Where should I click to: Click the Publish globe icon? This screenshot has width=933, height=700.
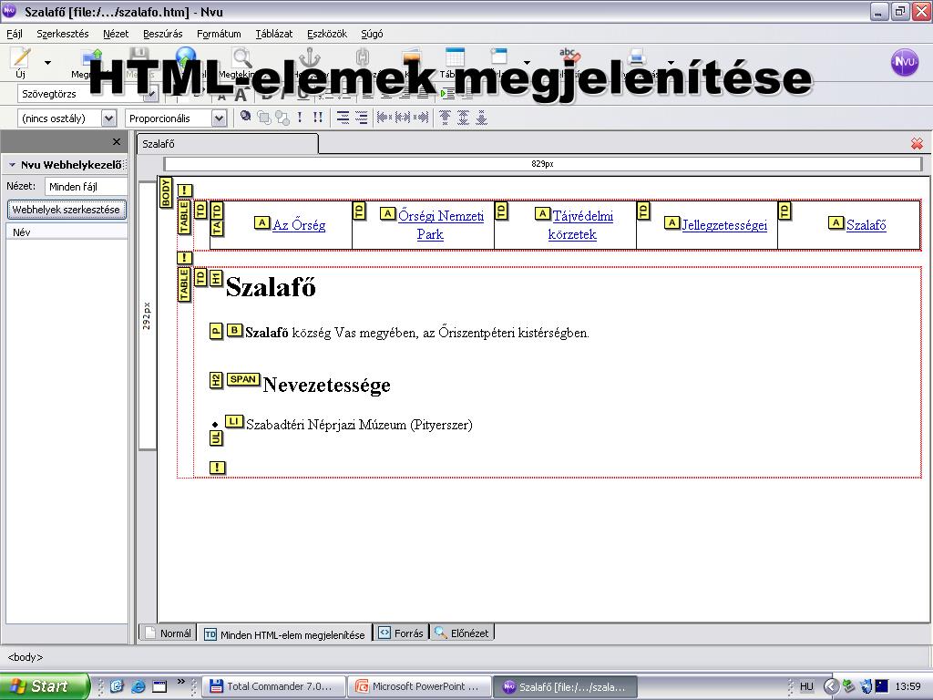[186, 57]
